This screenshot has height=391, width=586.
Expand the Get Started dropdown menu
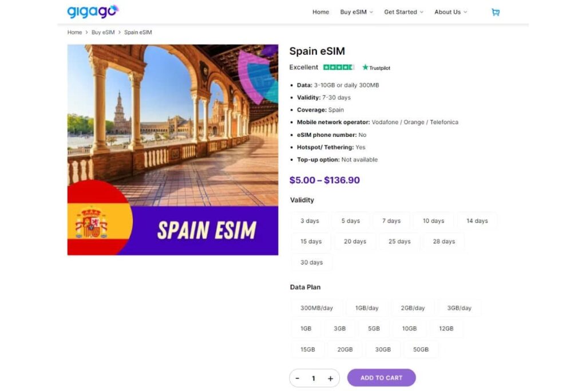[x=403, y=12]
